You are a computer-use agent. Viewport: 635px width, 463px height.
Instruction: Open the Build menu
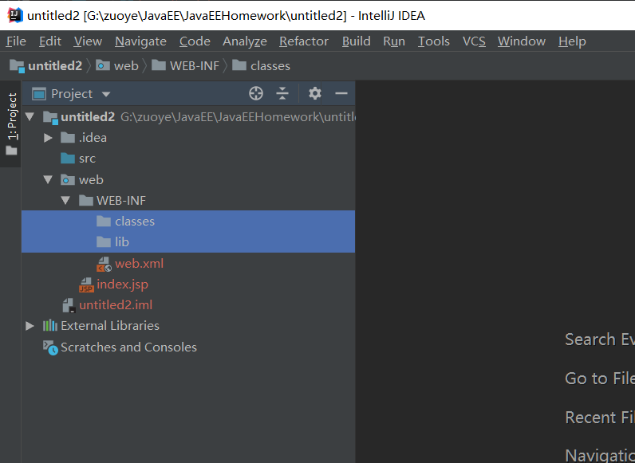(356, 41)
